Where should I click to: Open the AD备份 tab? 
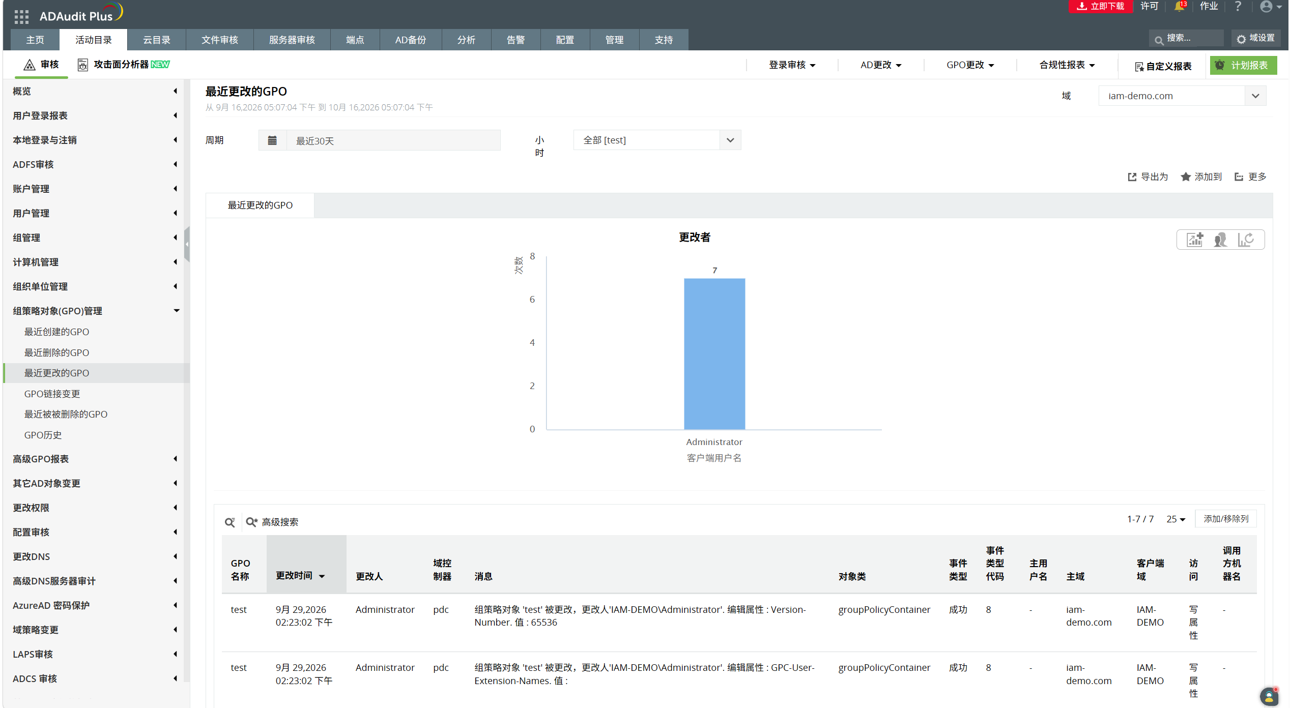(x=410, y=40)
